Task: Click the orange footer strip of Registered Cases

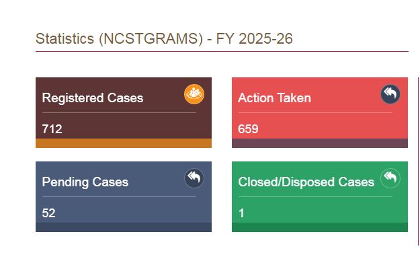Action: pyautogui.click(x=124, y=143)
